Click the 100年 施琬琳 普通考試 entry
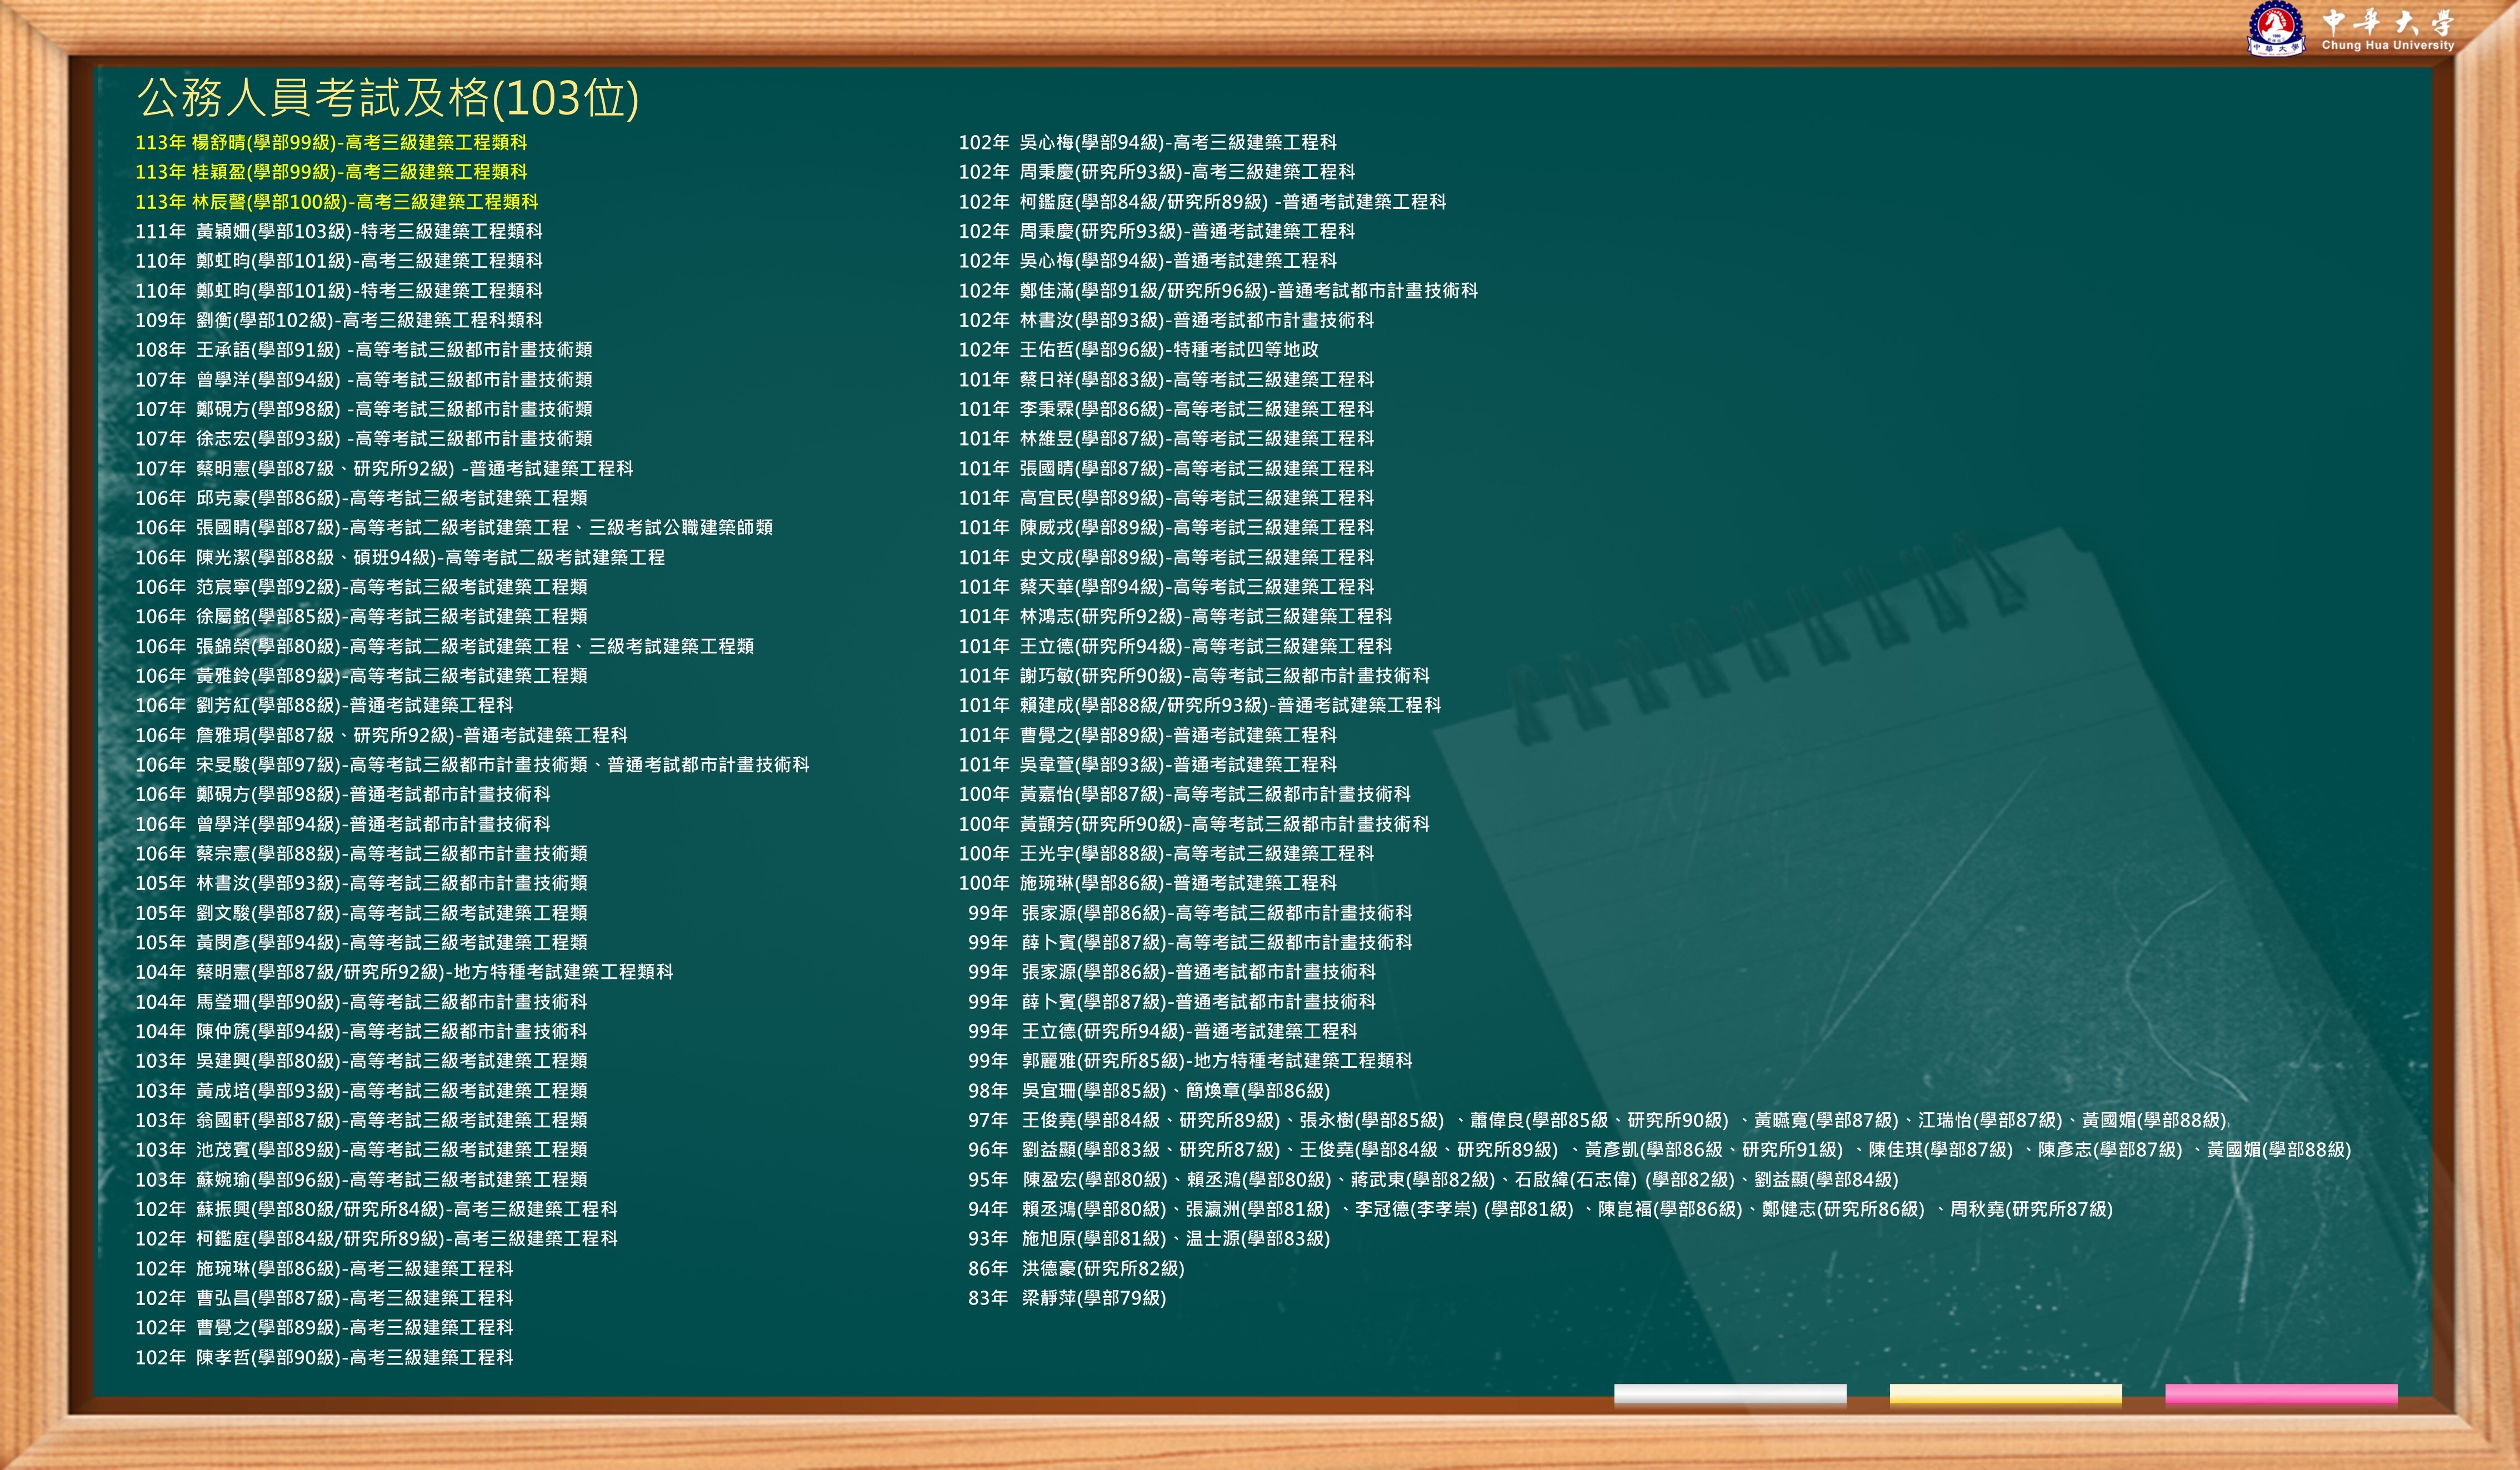2520x1470 pixels. pyautogui.click(x=1147, y=883)
